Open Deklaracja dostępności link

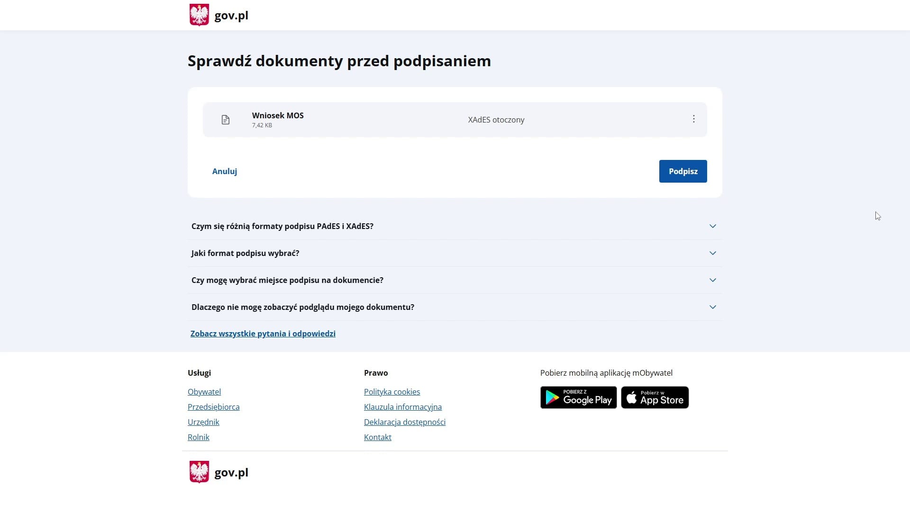click(405, 422)
